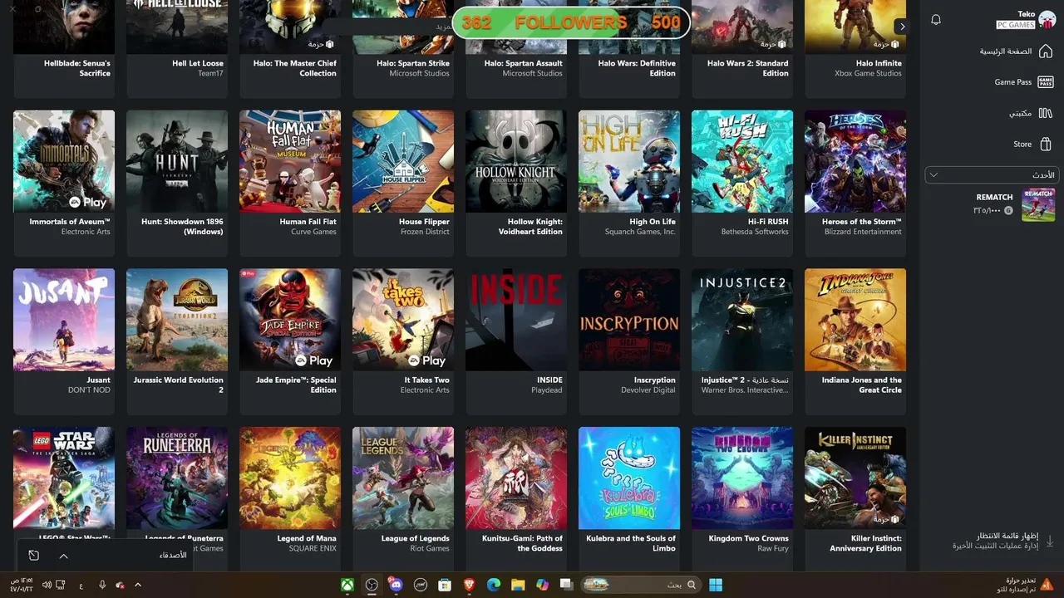
Task: Open LEGO Star Wars Skywalker Saga cover
Action: [x=64, y=478]
